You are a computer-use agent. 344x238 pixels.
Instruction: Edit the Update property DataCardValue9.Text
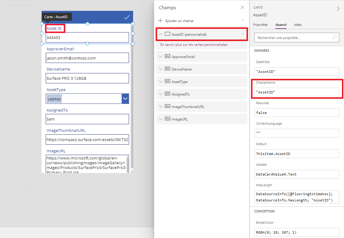pos(297,174)
